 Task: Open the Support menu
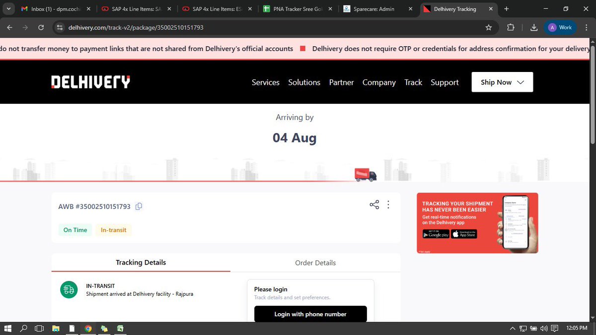445,82
